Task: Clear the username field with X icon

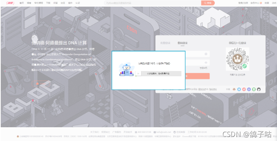Action: (x=206, y=54)
